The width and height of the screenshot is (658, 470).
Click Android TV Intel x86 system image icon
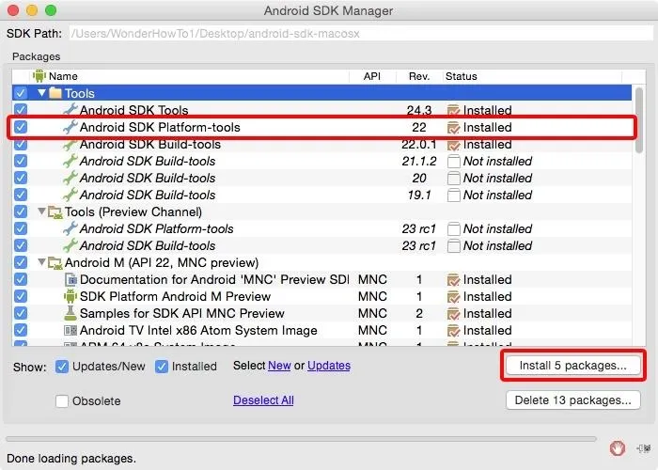70,330
